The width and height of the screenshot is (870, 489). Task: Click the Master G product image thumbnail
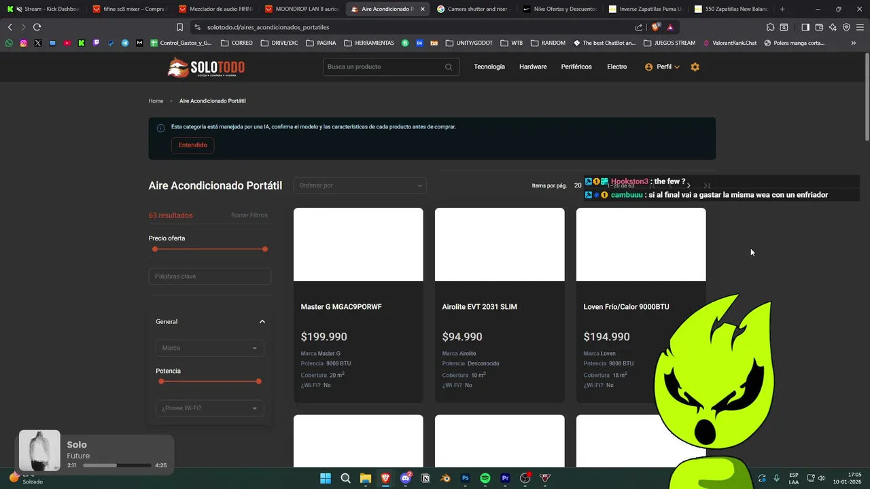(x=358, y=244)
